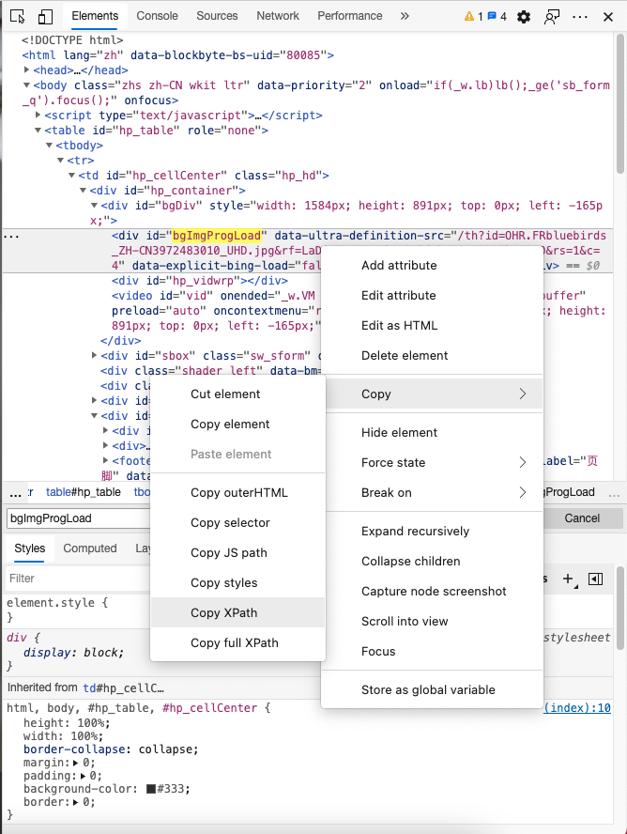This screenshot has width=627, height=834.
Task: Expand the div sbox node
Action: [x=94, y=355]
